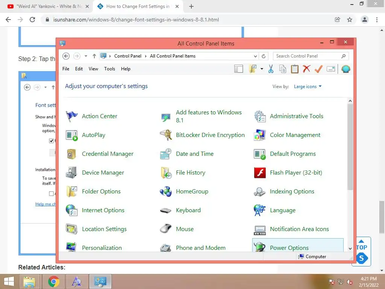The image size is (385, 289).
Task: Expand the breadcrumb arrow after Control Panel
Action: click(146, 56)
